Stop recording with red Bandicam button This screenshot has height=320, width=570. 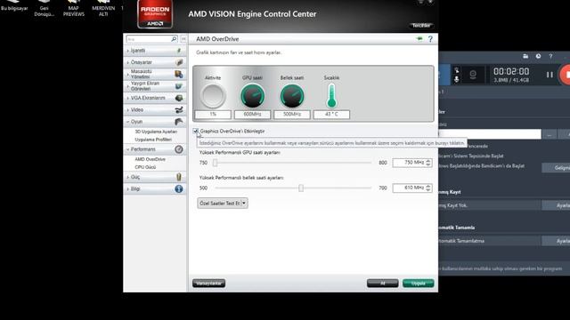point(566,75)
